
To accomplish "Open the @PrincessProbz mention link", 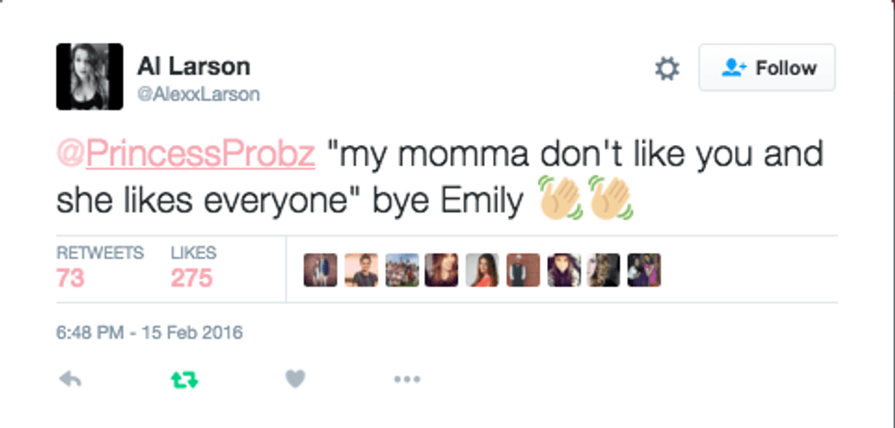I will (x=185, y=154).
